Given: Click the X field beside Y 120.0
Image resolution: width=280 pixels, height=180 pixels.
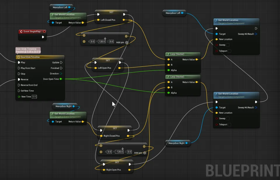Looking at the screenshot, I should [92, 41].
